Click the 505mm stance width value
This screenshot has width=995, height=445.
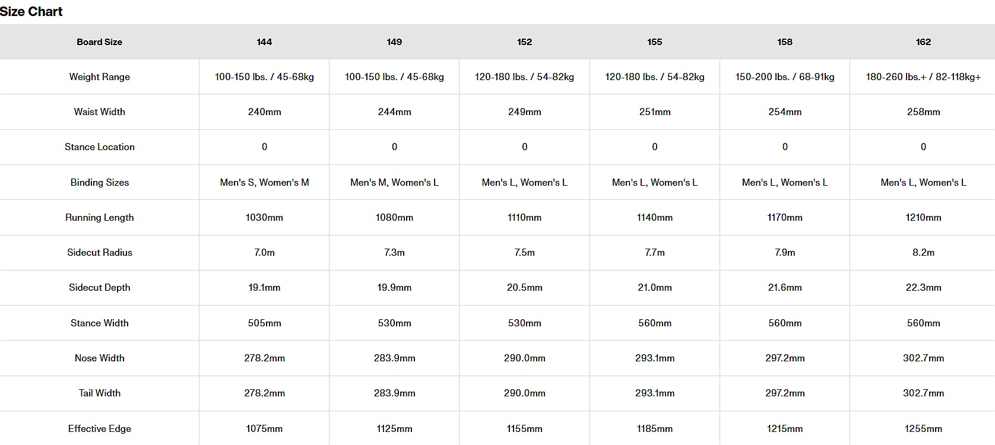coord(264,323)
